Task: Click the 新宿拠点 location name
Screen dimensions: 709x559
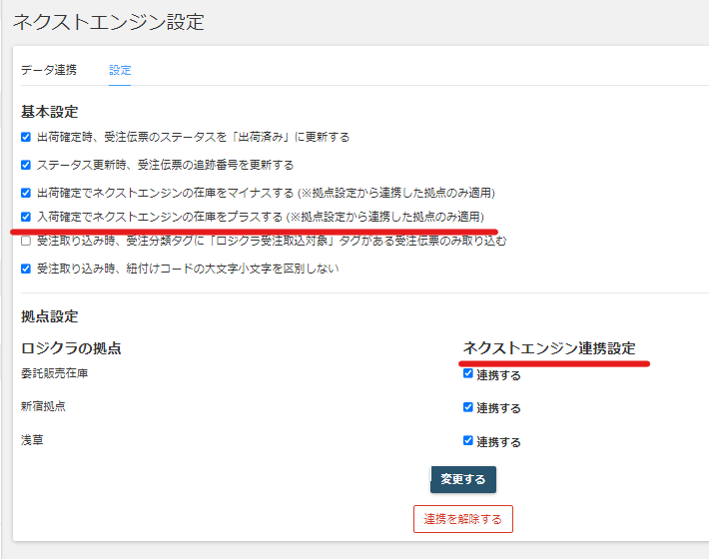Action: point(43,406)
